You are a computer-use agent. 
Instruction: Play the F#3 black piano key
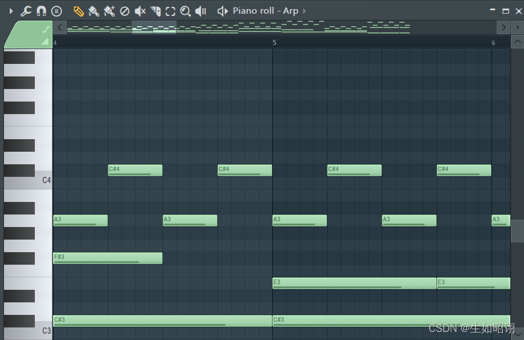click(x=19, y=258)
